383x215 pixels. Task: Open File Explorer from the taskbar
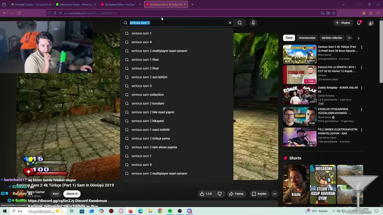151,211
